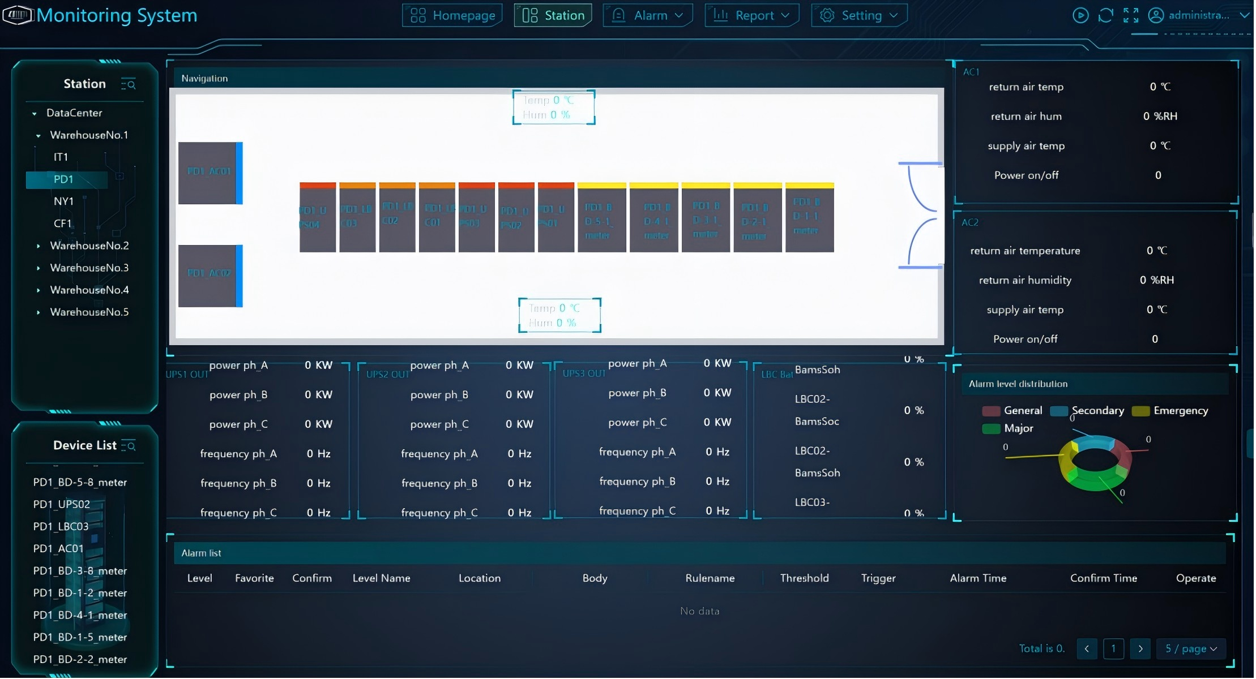Click the bottom Temp/Hum sensor box
The image size is (1256, 679).
[561, 316]
